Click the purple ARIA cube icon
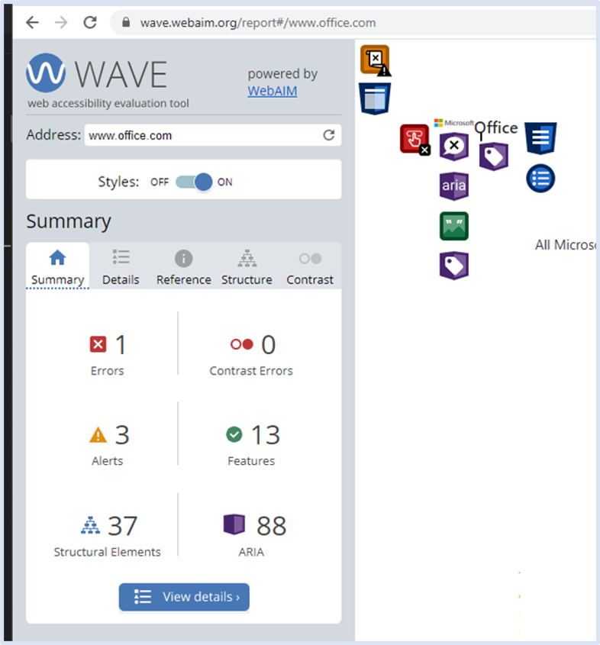600x645 pixels. click(x=234, y=524)
